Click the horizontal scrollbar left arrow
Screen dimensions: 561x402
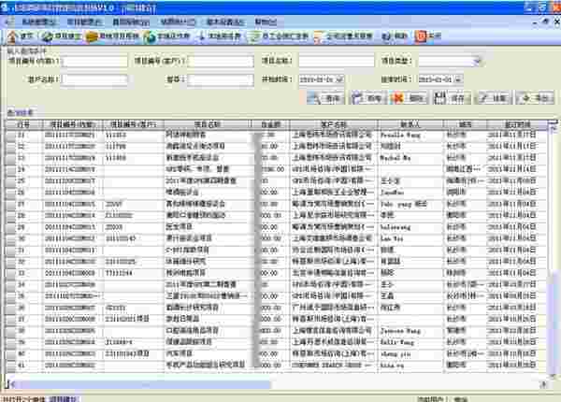[11, 384]
